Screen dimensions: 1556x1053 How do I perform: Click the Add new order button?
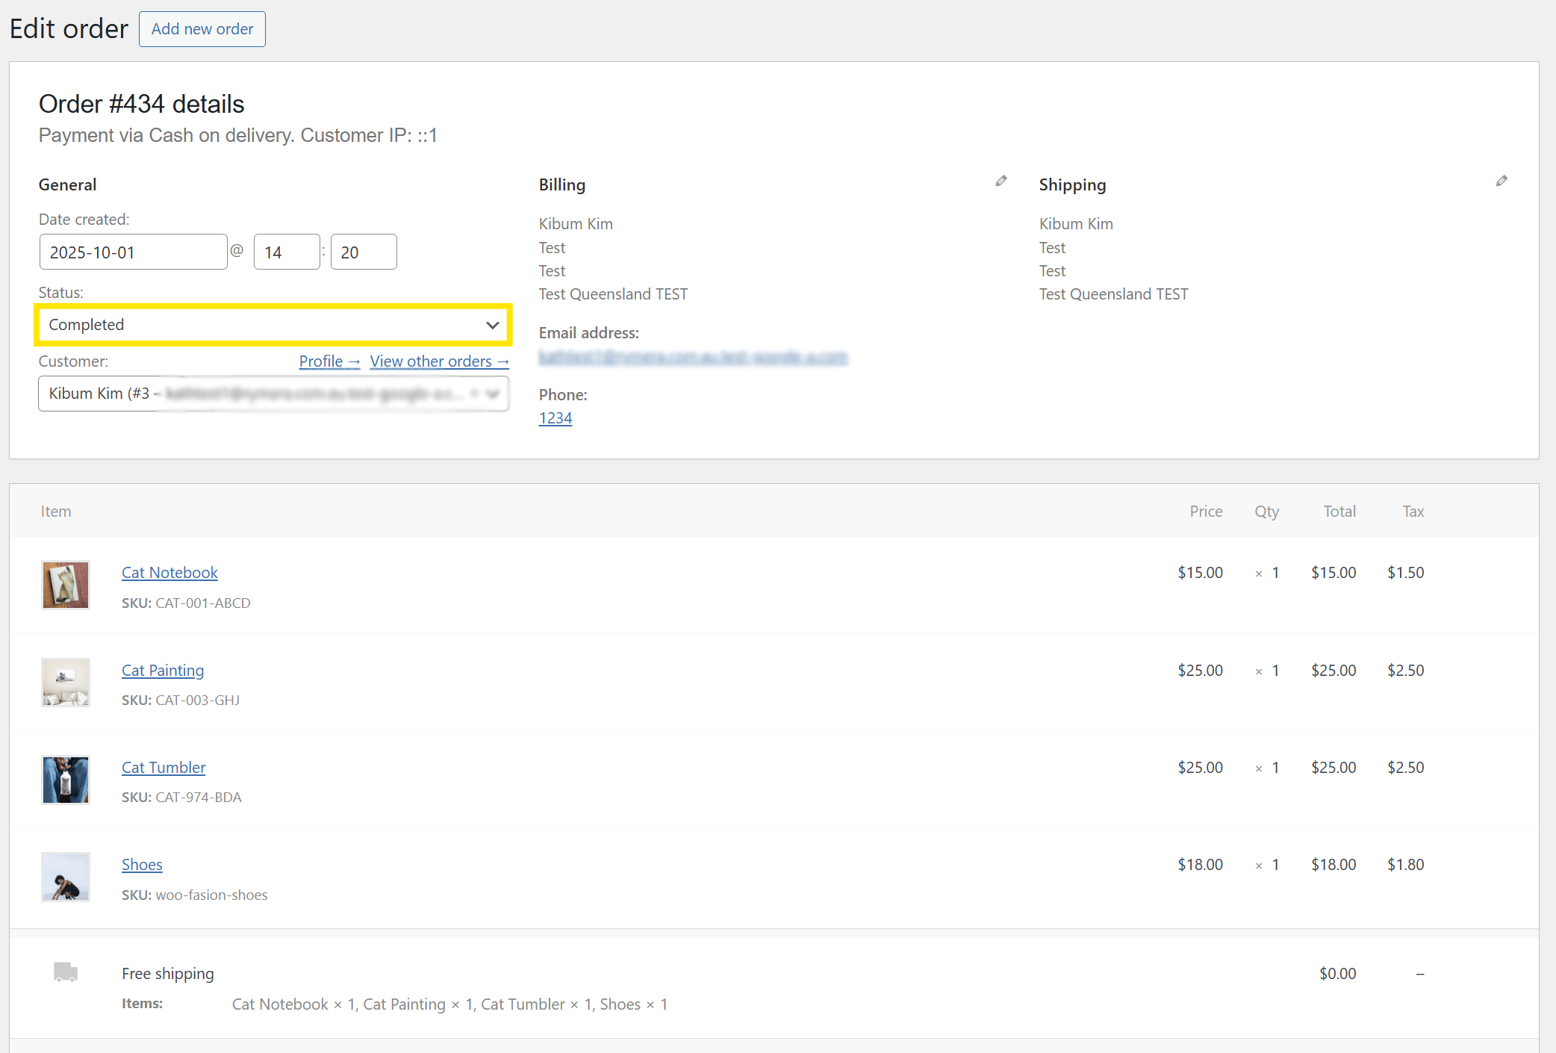[x=202, y=29]
